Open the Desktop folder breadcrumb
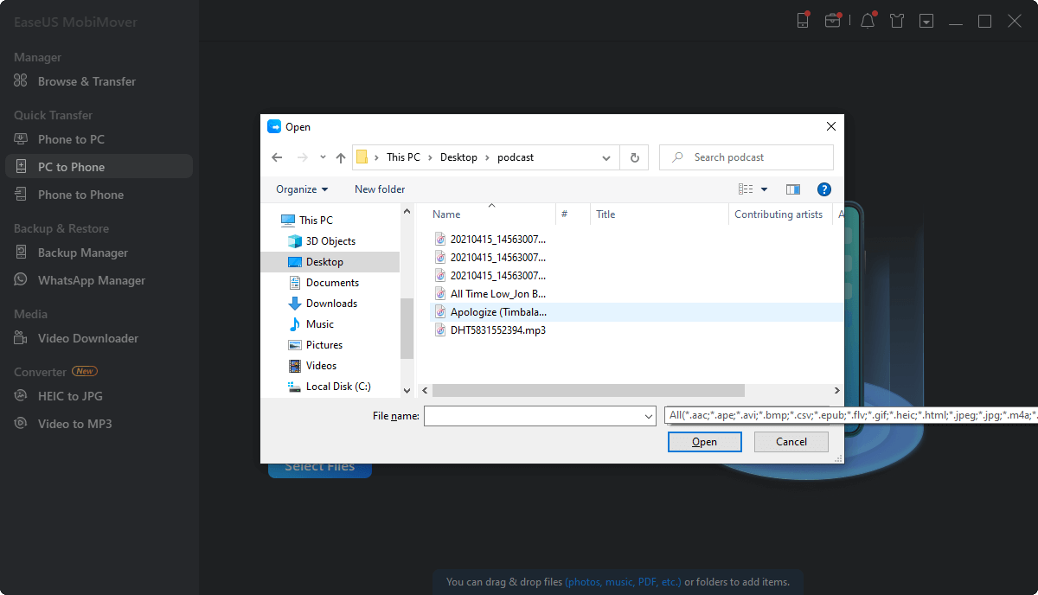 coord(459,157)
